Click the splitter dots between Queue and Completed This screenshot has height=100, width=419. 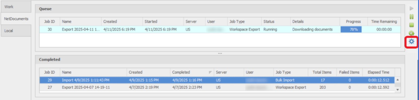coord(220,53)
